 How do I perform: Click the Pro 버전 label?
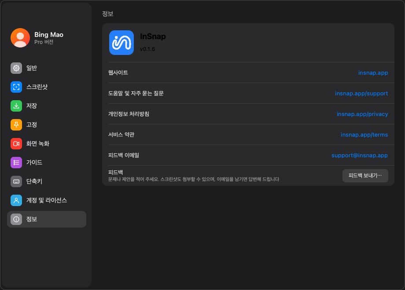click(44, 42)
